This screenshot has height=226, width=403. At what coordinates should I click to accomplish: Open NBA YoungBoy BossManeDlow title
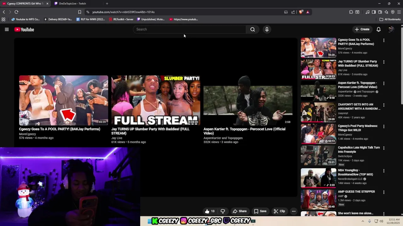(x=355, y=172)
